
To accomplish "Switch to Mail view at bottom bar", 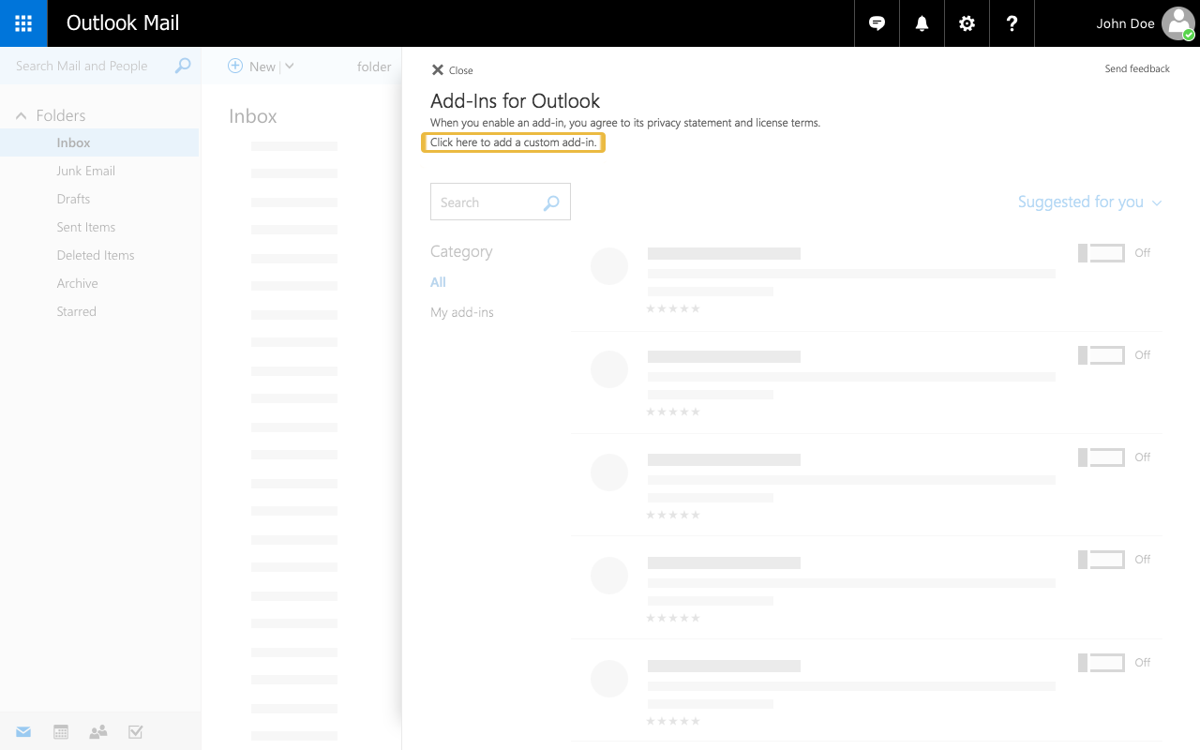I will [x=23, y=732].
